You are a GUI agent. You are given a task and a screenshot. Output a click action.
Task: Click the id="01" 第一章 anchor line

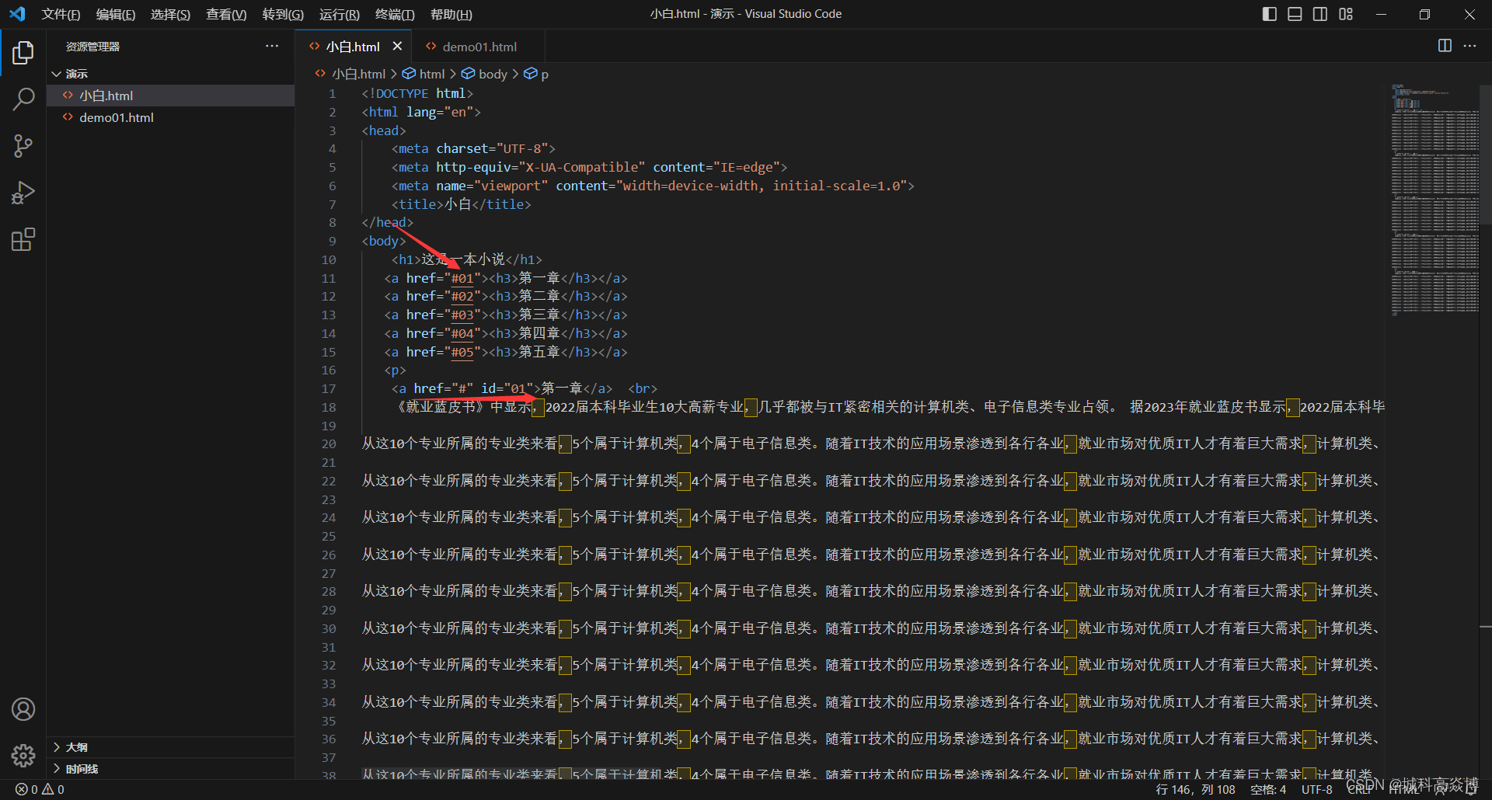tap(525, 388)
